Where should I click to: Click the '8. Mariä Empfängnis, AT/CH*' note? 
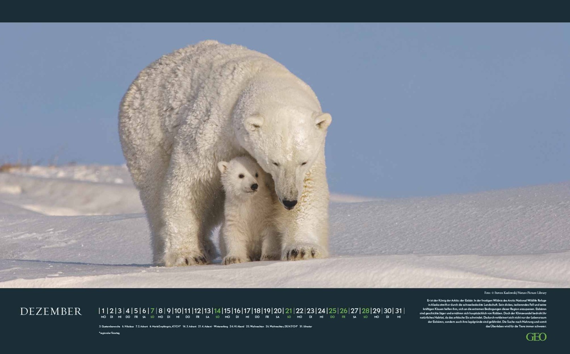pos(165,326)
